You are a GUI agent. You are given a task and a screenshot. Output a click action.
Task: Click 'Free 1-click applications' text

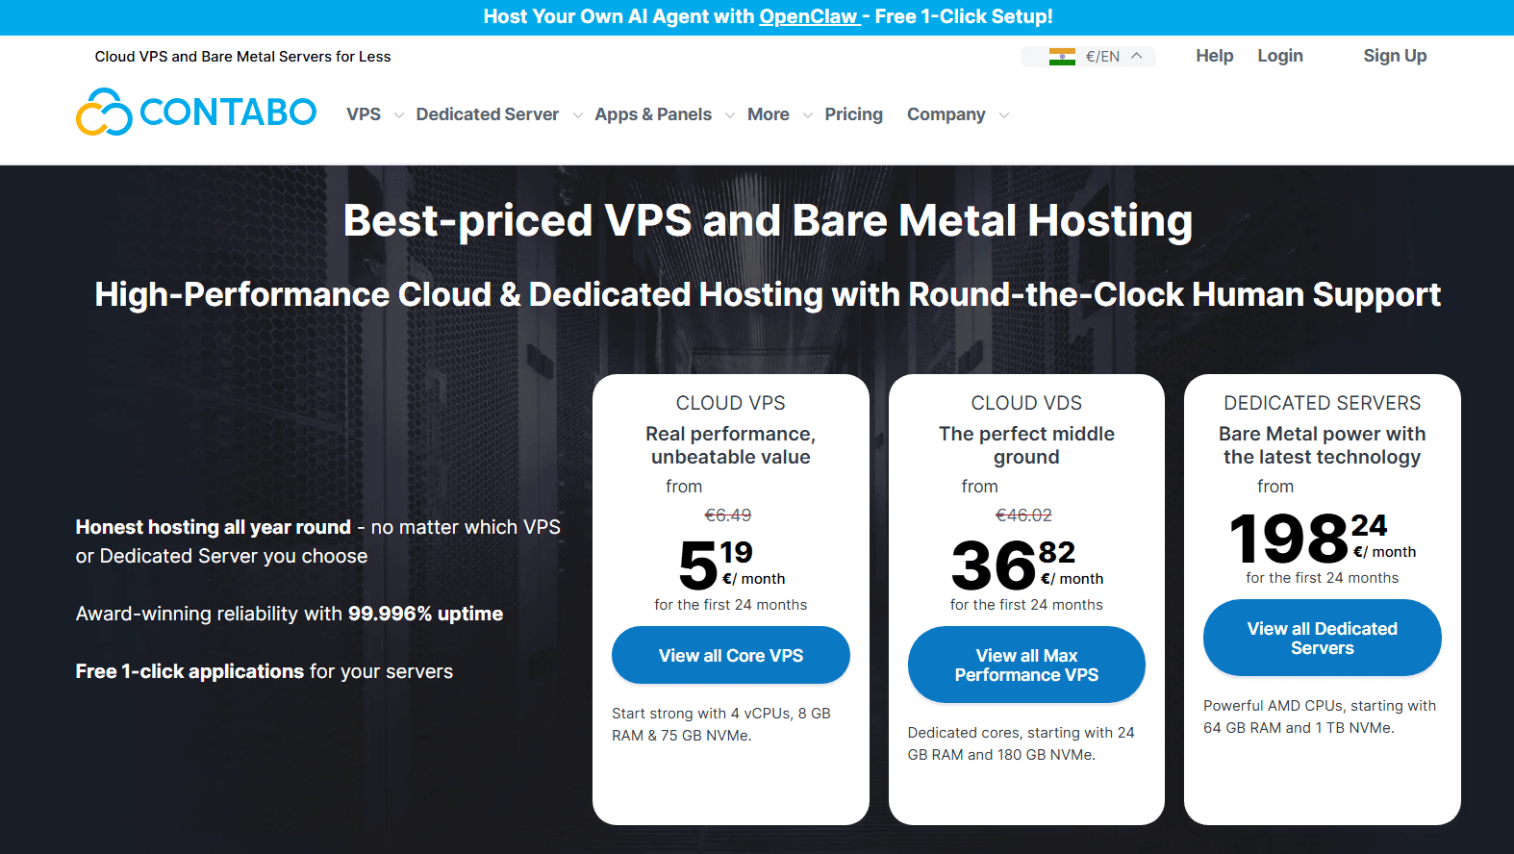click(x=189, y=671)
